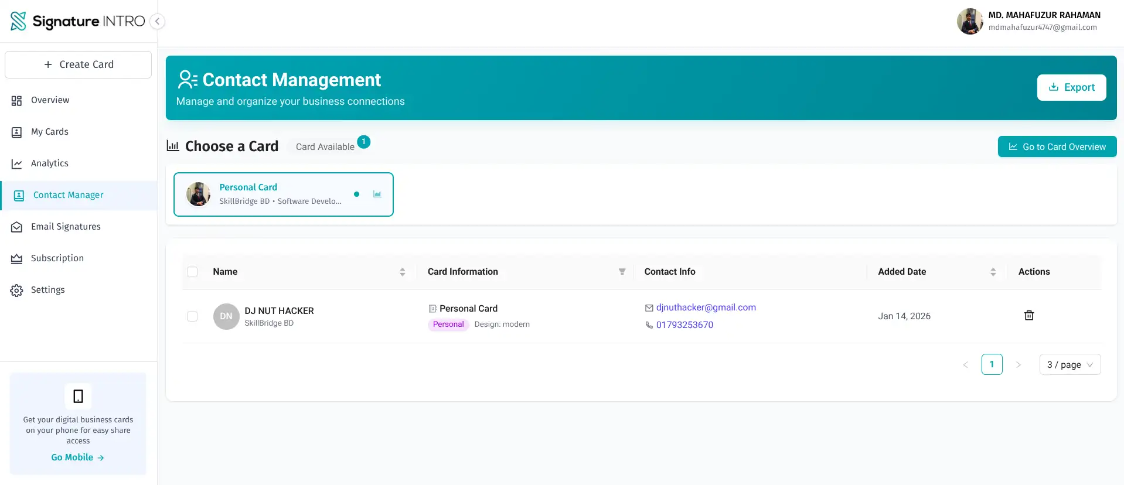Open the djnuthacker@gmail.com email link
The image size is (1124, 485).
click(x=706, y=308)
